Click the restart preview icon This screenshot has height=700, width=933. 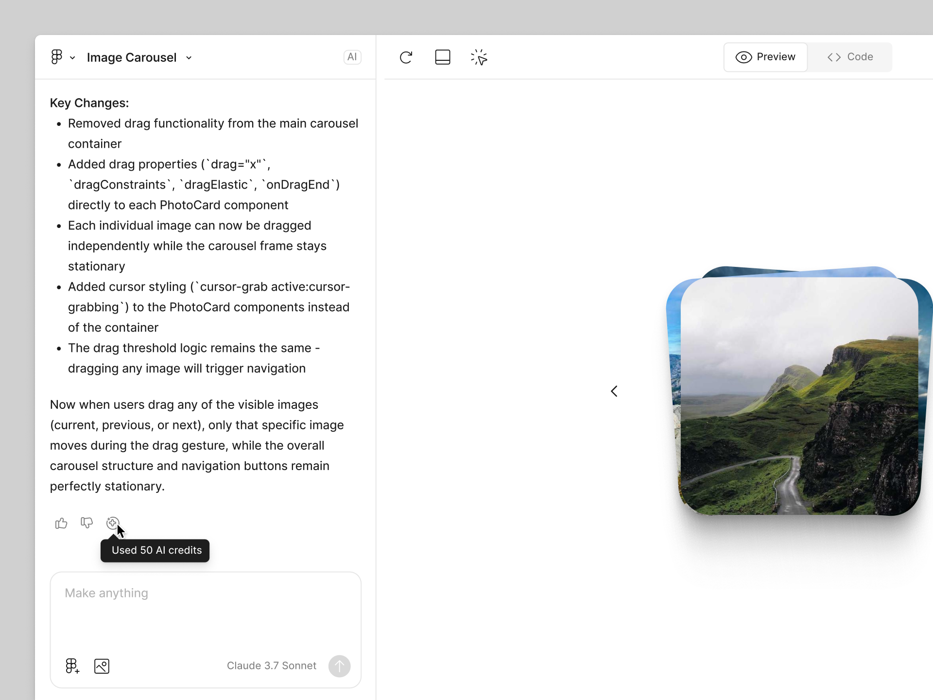coord(406,57)
